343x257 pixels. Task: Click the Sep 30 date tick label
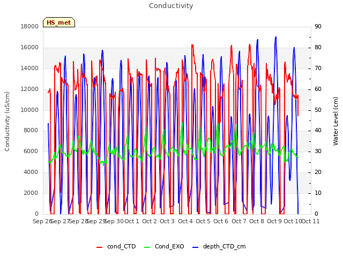(114, 221)
